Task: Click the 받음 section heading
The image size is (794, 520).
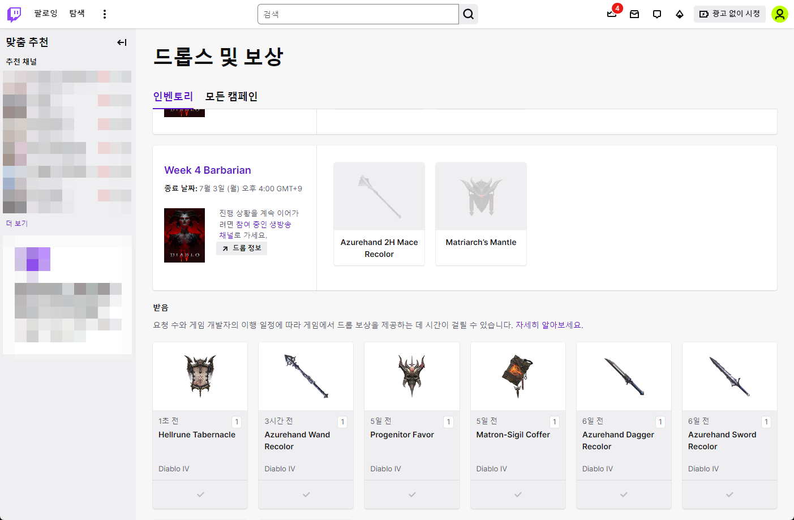Action: point(161,308)
